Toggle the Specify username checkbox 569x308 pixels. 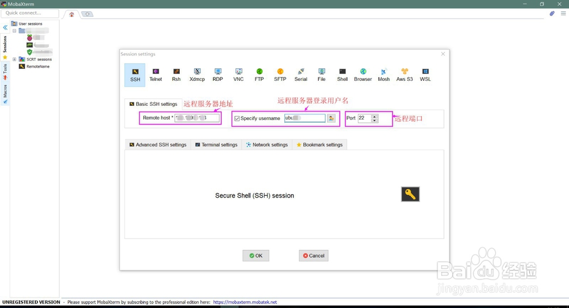237,118
